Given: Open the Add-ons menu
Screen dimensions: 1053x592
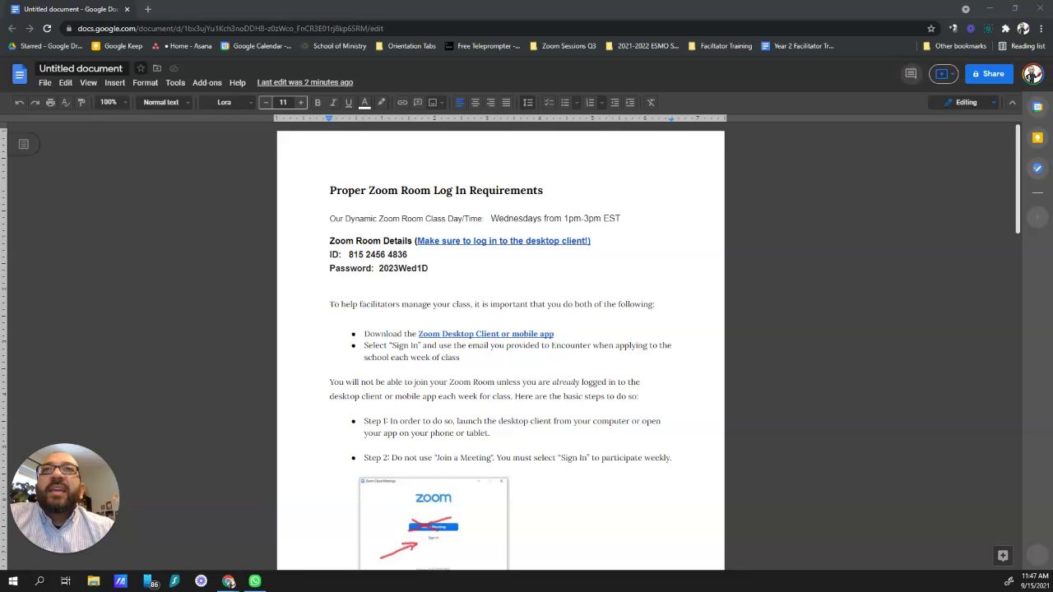Looking at the screenshot, I should (207, 83).
